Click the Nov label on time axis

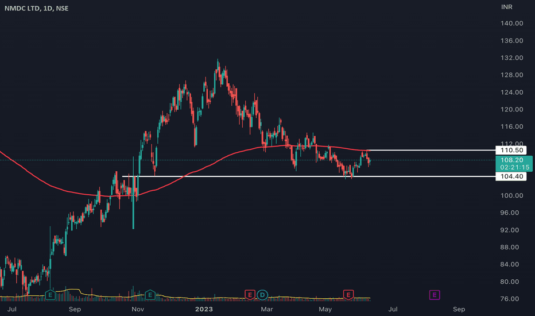[138, 309]
